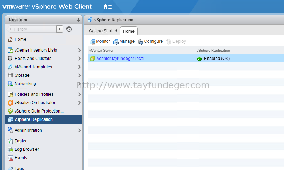Click the Hosts and Clusters icon

[x=10, y=59]
